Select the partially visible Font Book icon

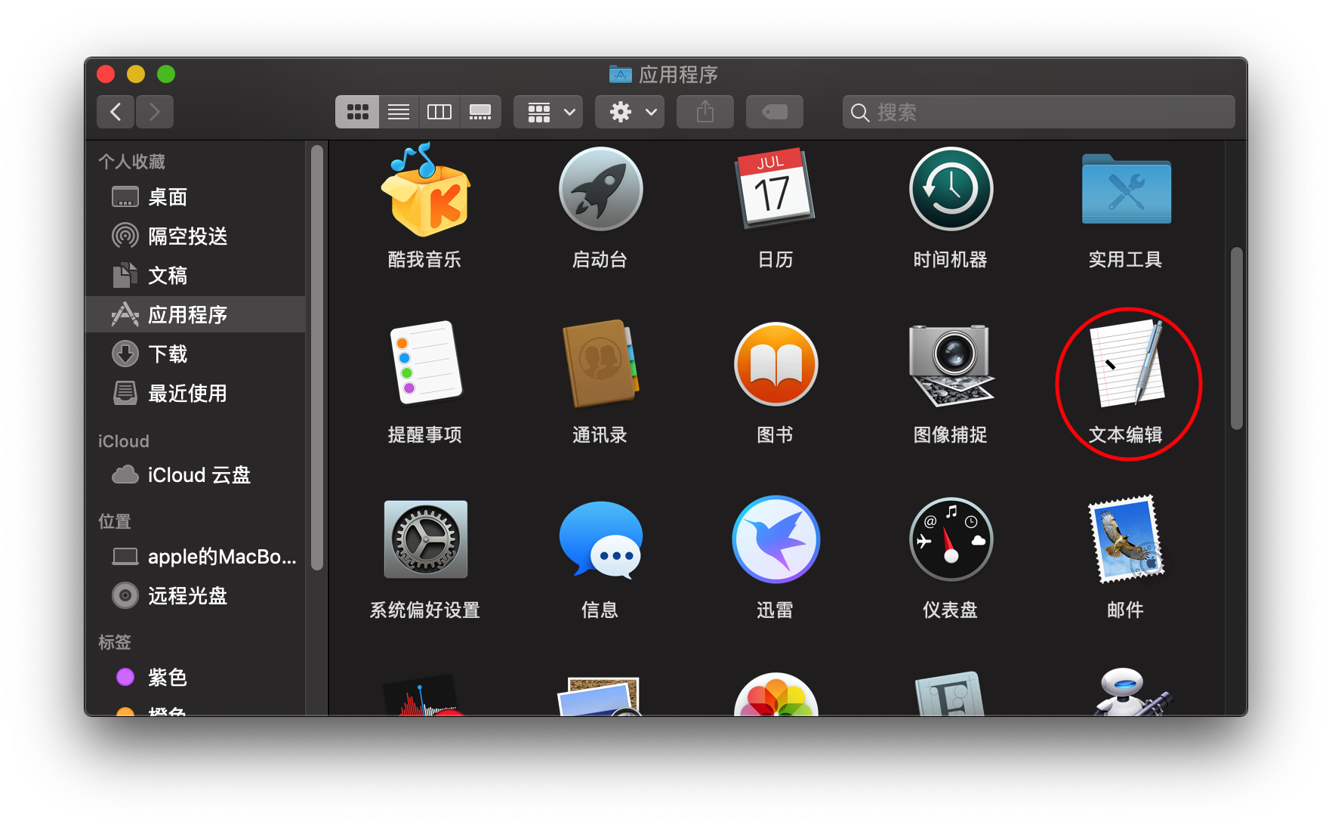point(951,694)
